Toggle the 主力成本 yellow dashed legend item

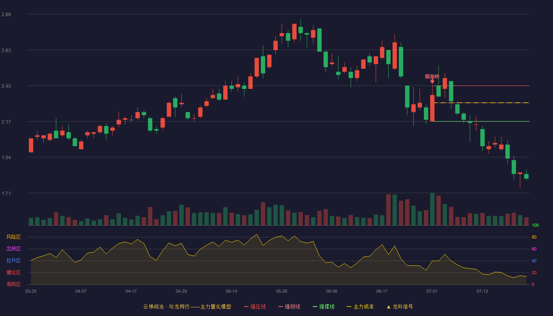pos(360,307)
